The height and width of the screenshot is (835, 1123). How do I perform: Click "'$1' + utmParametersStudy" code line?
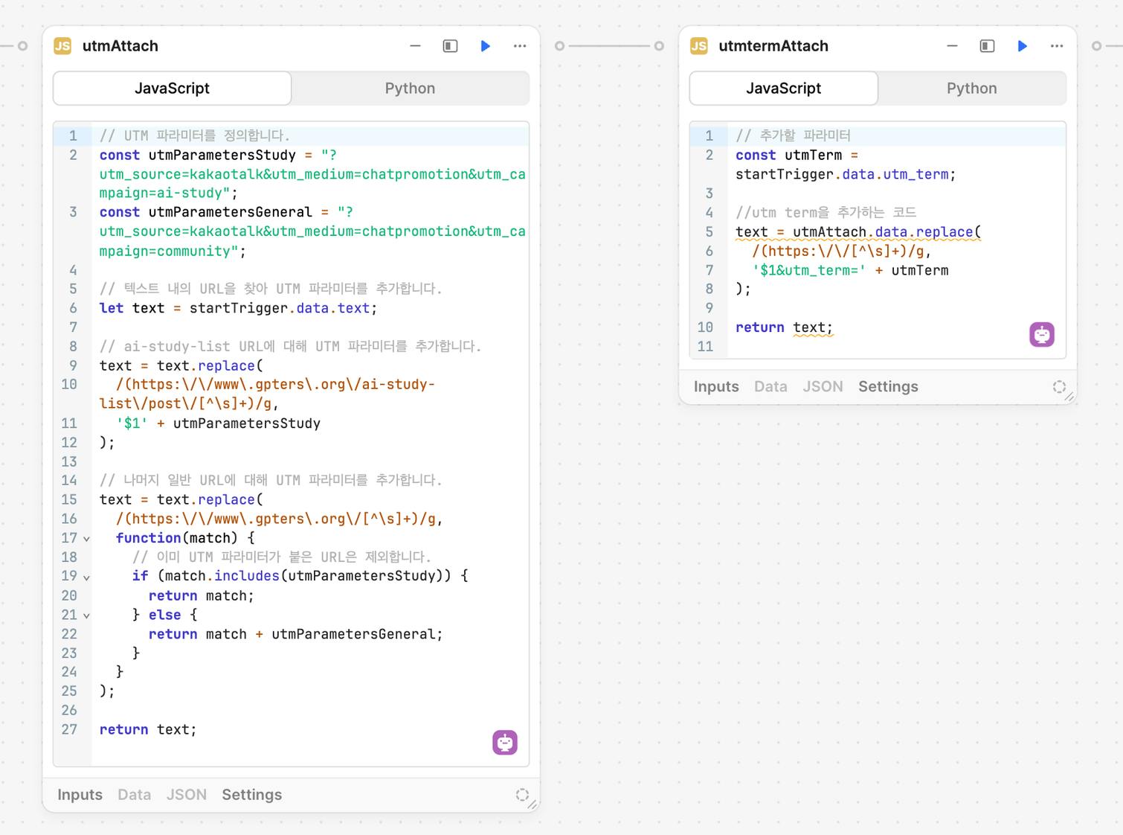pos(218,423)
